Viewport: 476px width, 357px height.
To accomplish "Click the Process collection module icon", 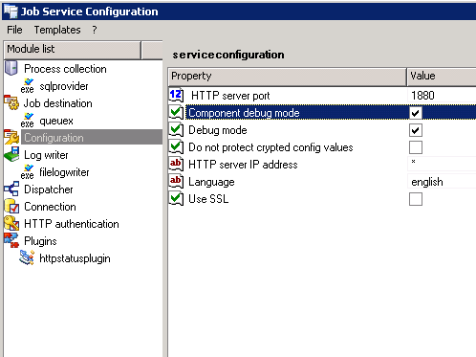I will point(11,68).
